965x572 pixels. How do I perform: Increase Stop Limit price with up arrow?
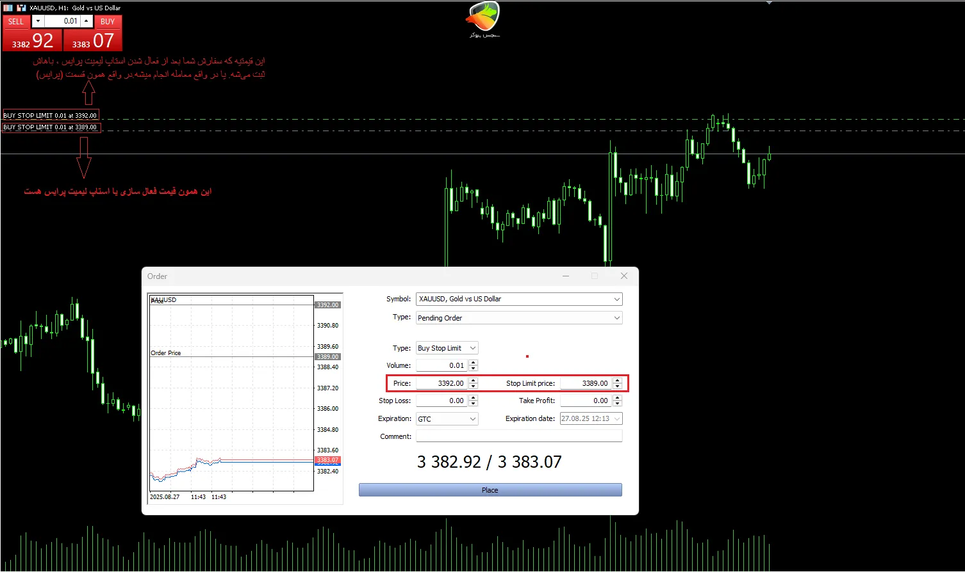tap(617, 380)
